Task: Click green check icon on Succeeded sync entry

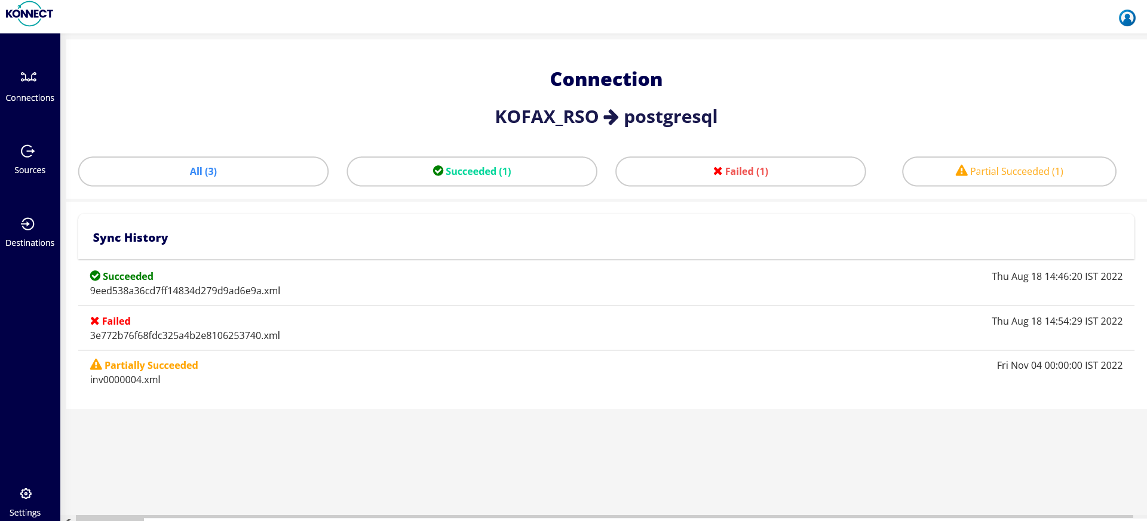Action: (95, 276)
